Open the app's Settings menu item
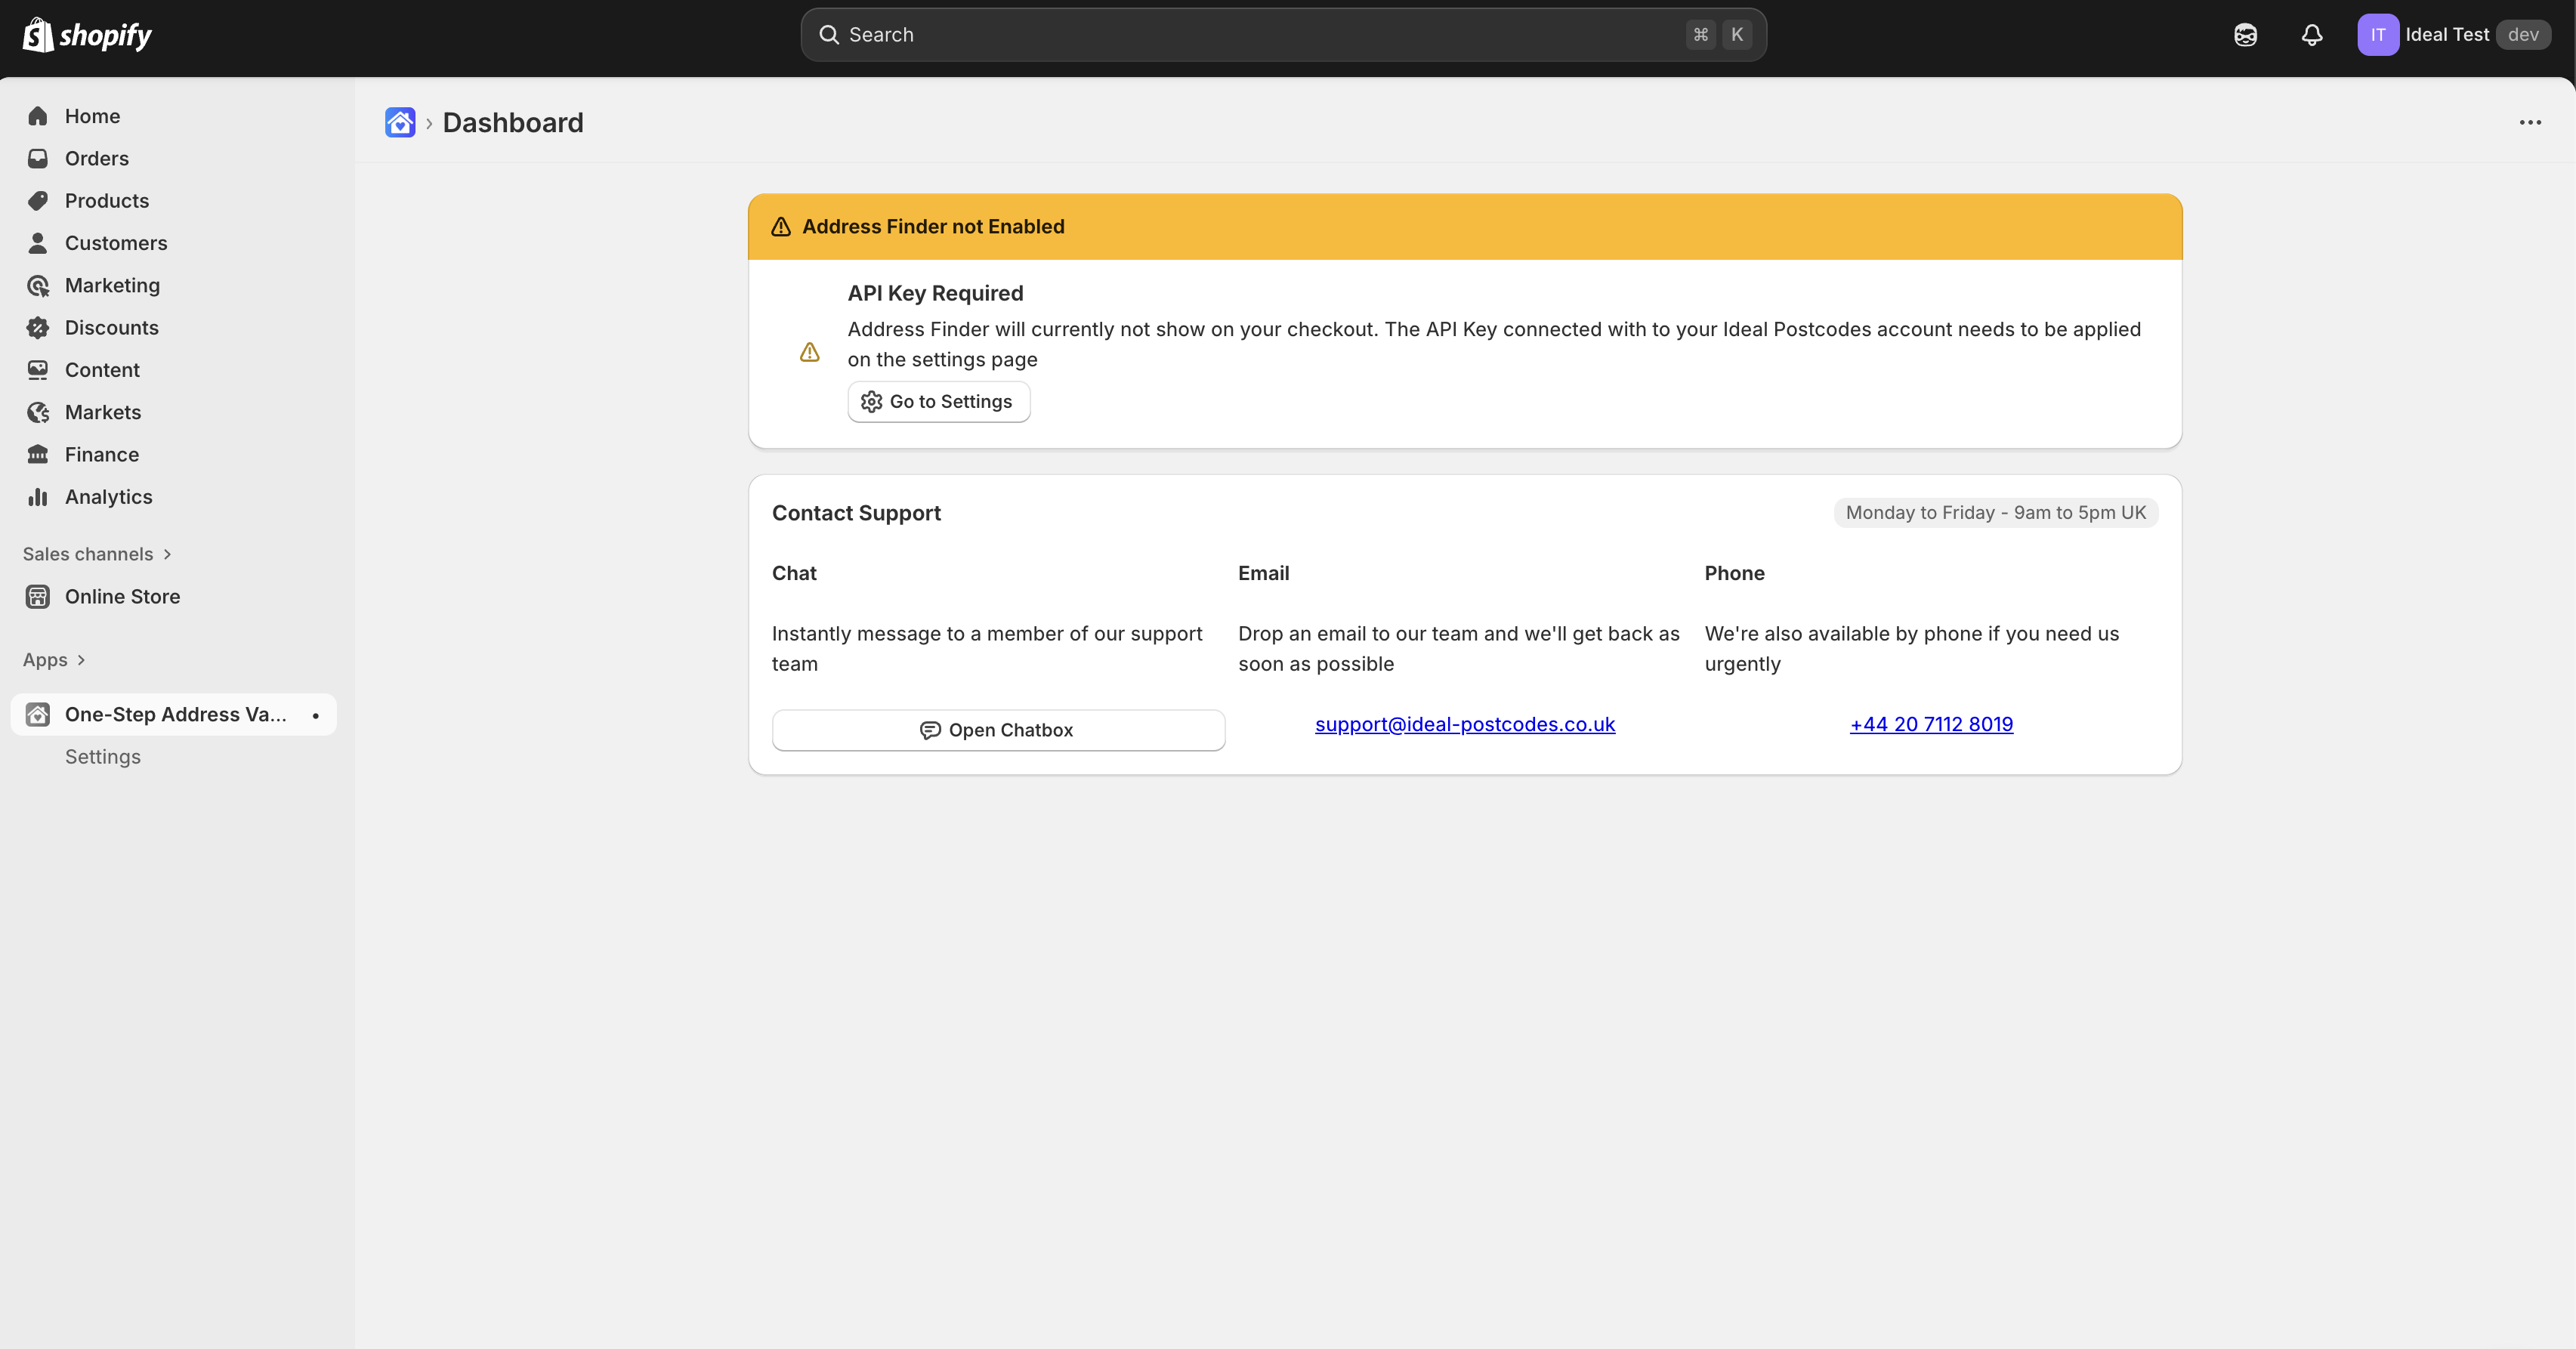 [x=102, y=757]
